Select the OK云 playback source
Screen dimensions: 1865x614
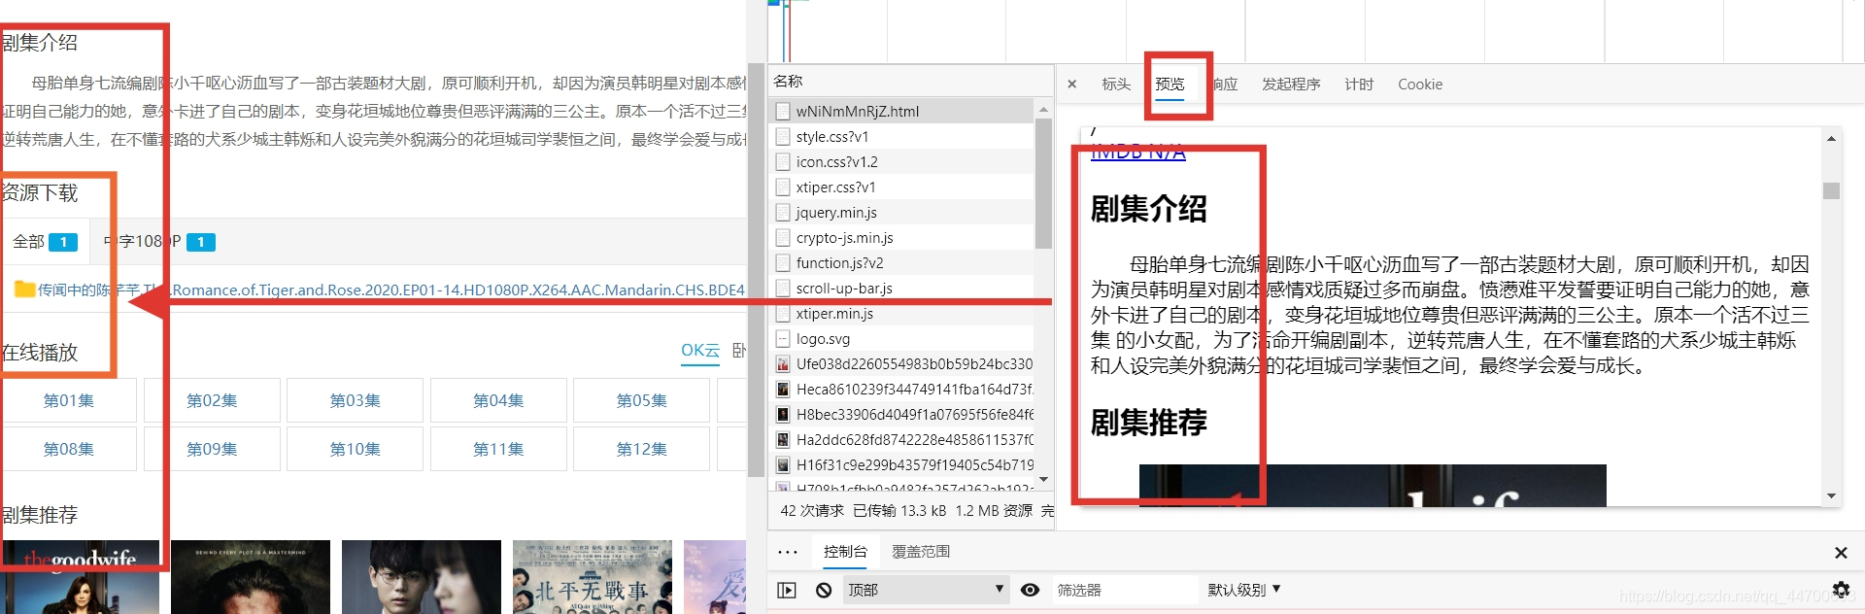(x=700, y=351)
